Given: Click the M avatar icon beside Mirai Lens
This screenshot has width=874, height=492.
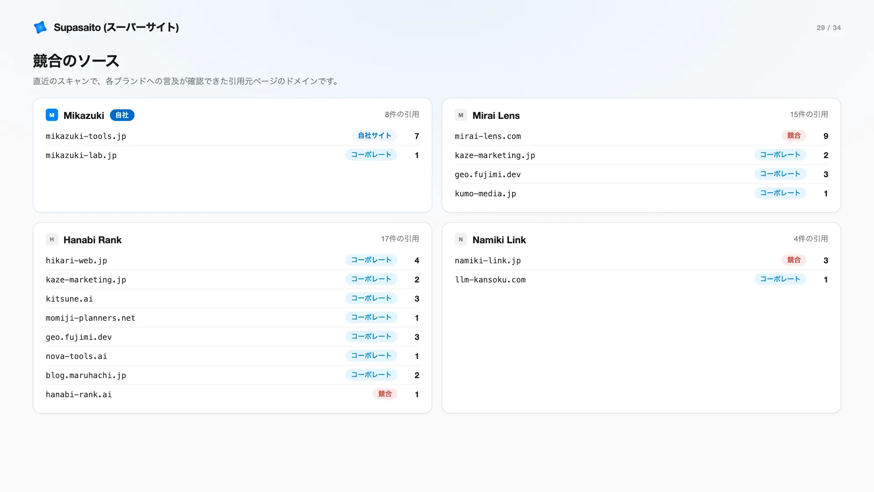Looking at the screenshot, I should [461, 115].
